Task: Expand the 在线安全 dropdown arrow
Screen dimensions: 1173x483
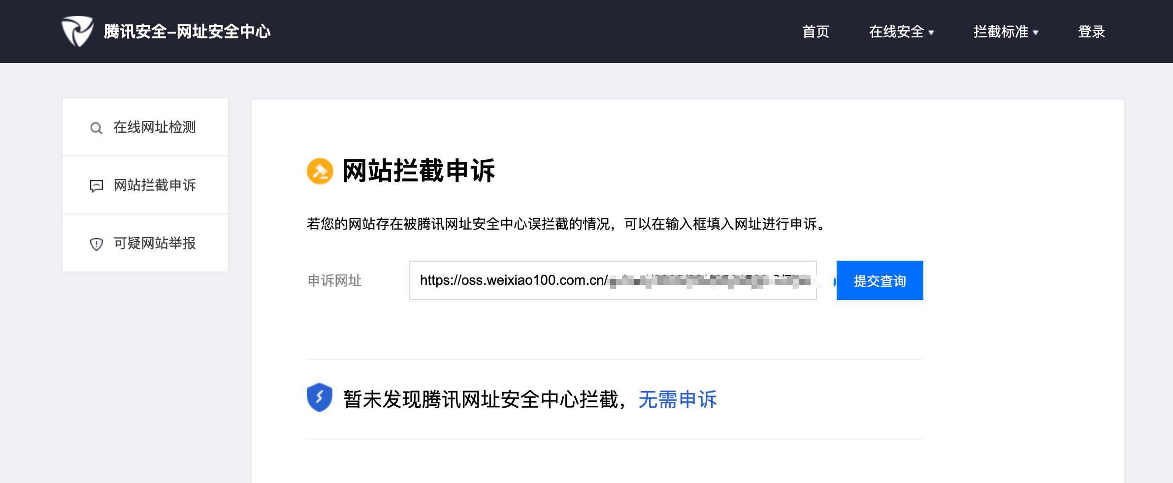Action: coord(931,33)
